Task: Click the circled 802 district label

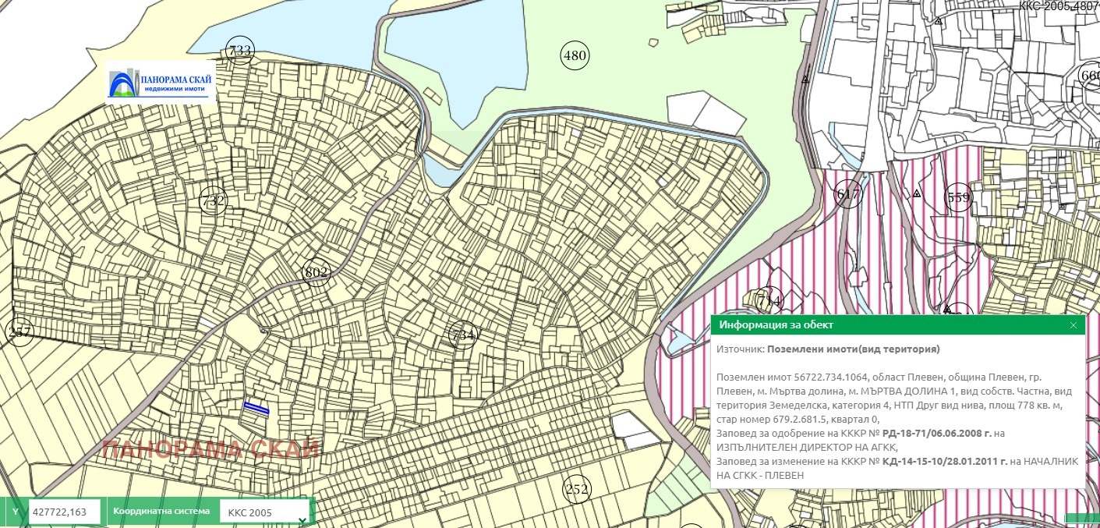Action: [x=316, y=273]
